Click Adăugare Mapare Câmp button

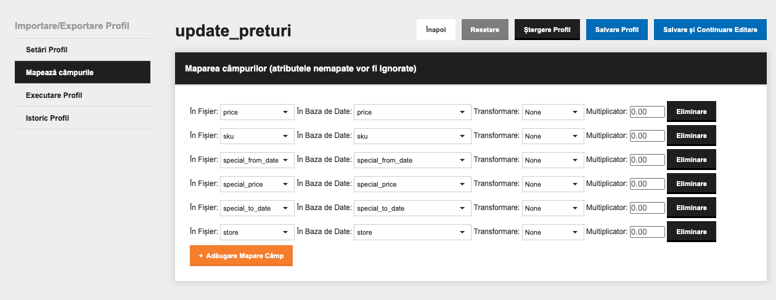pyautogui.click(x=241, y=256)
